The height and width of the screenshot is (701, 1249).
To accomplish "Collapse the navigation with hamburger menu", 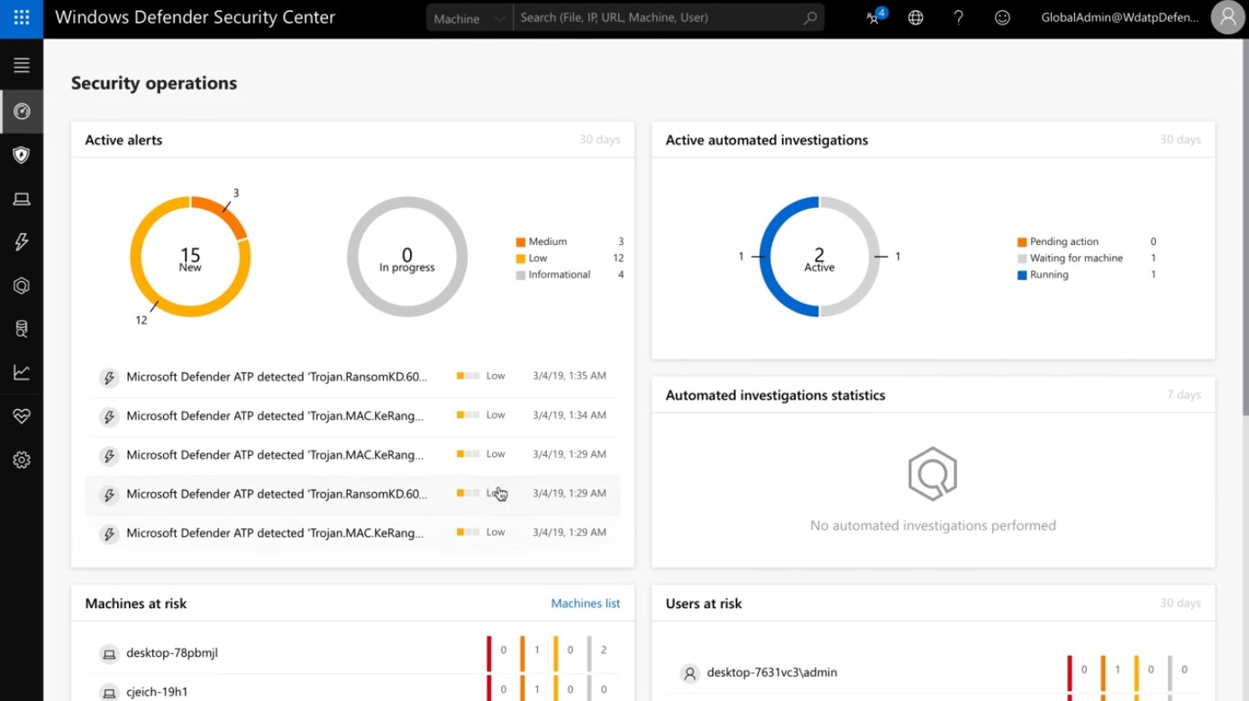I will tap(22, 64).
